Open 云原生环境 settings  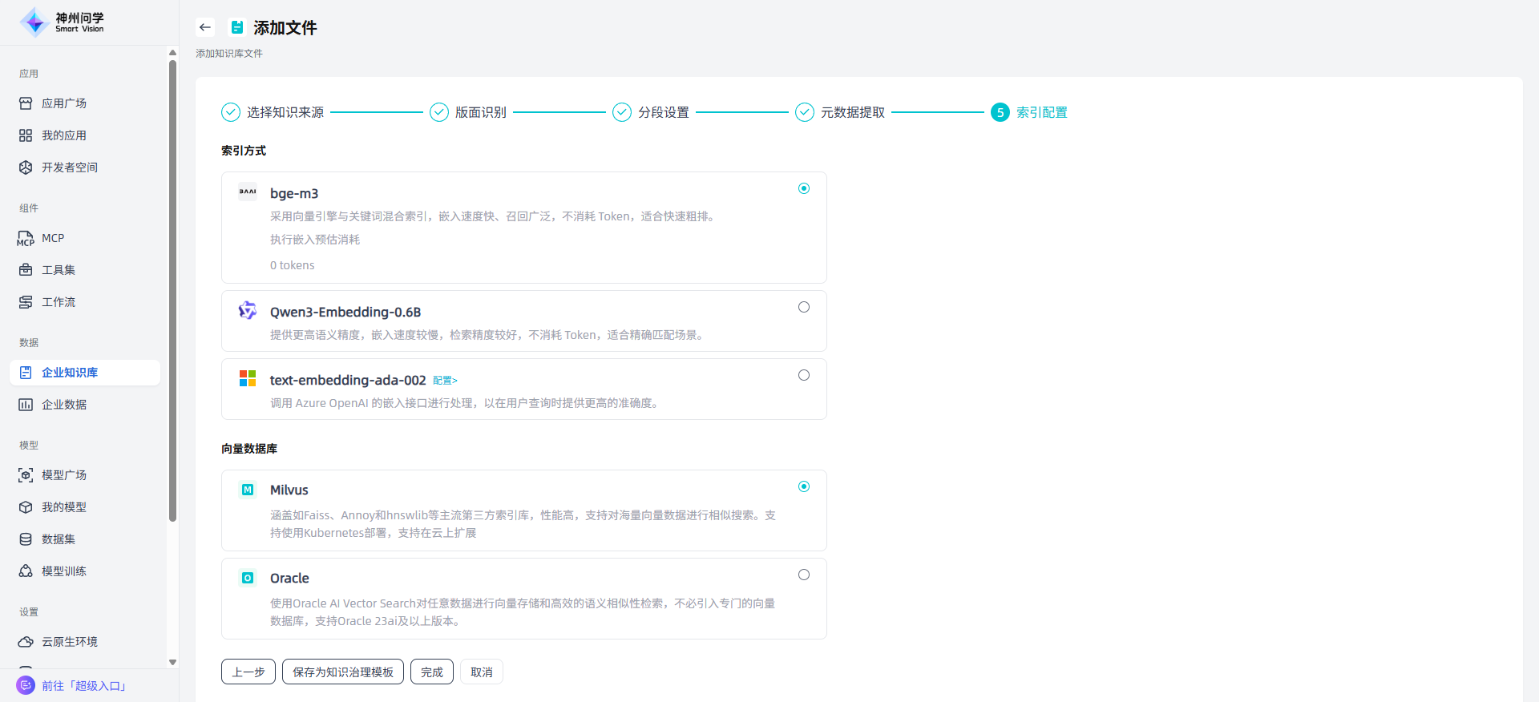coord(69,642)
